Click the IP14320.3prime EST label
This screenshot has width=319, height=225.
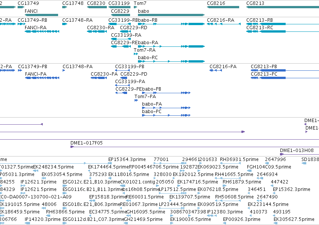pyautogui.click(x=42, y=219)
